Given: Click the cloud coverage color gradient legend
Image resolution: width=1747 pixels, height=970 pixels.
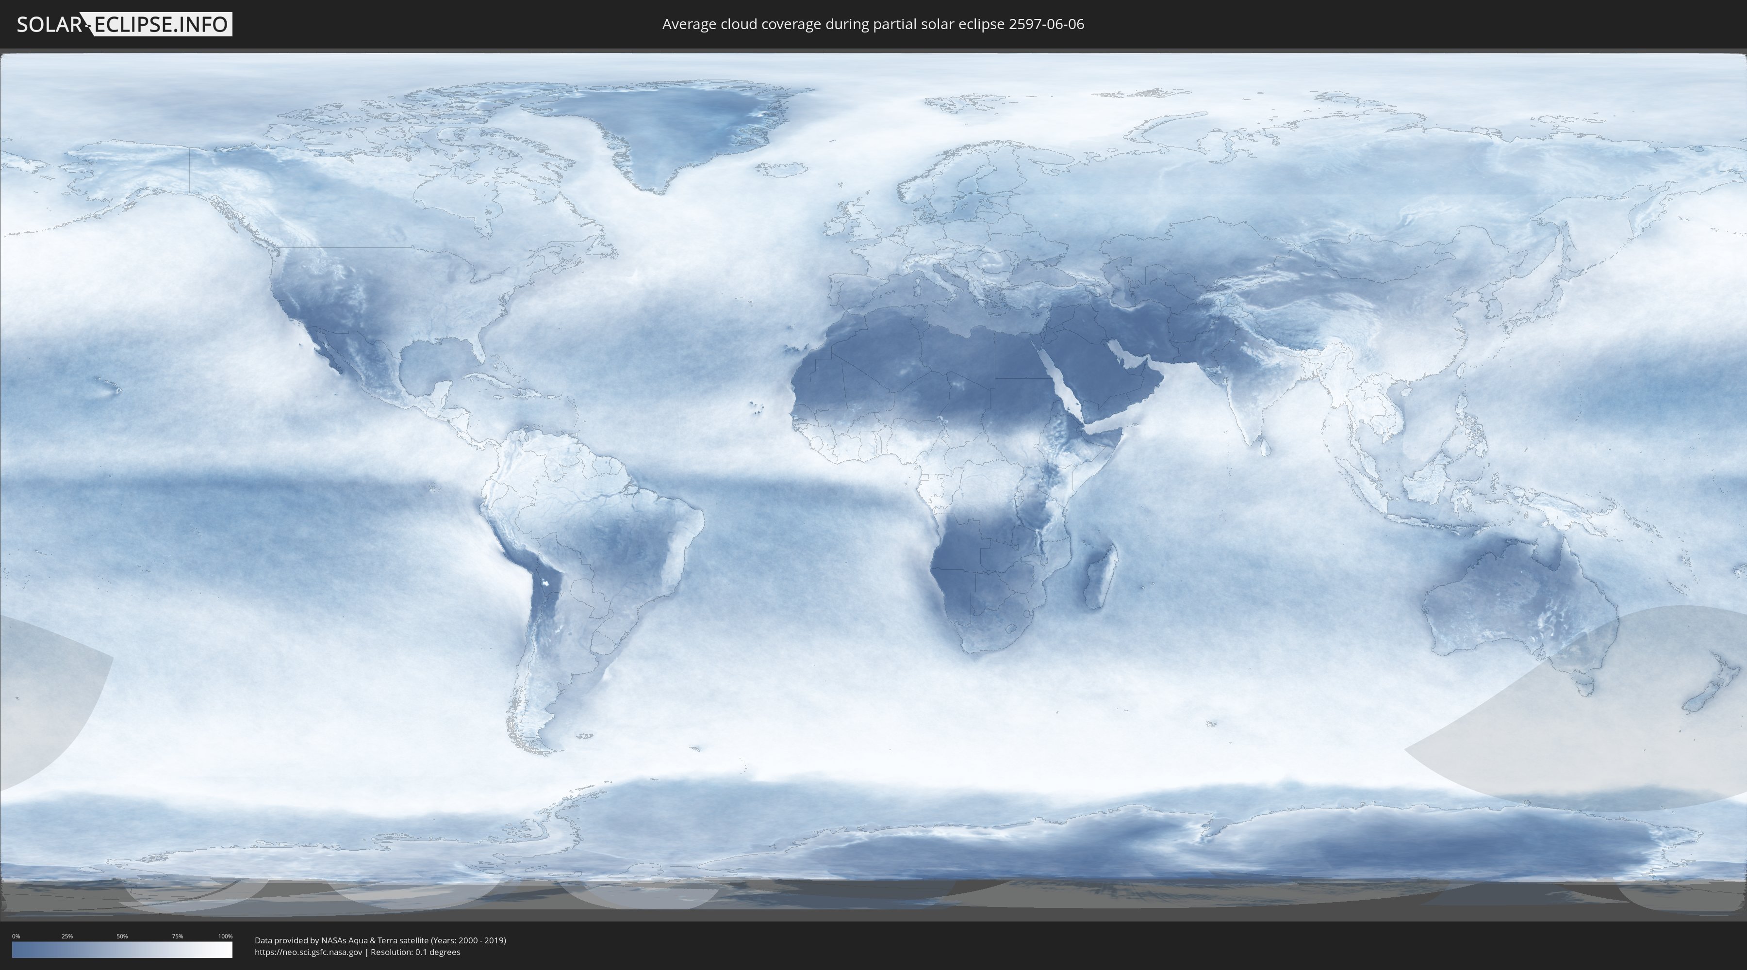Looking at the screenshot, I should [x=122, y=950].
